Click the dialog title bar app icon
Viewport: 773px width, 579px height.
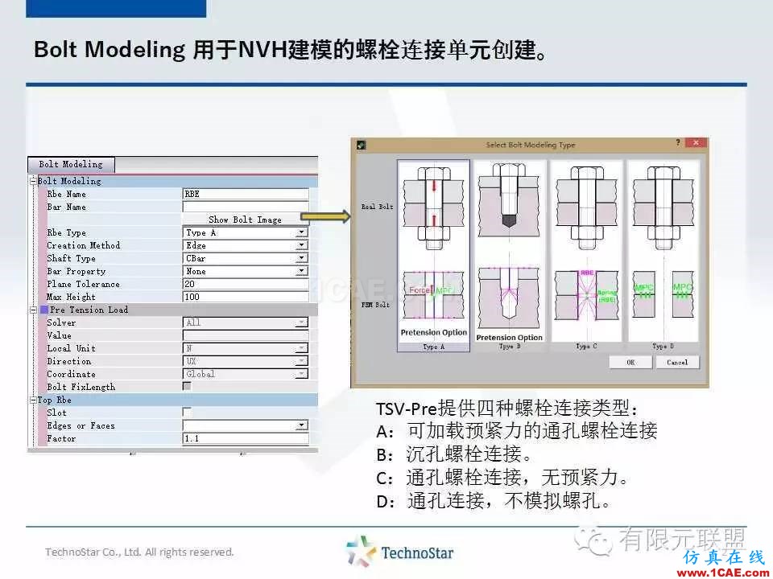pyautogui.click(x=361, y=146)
